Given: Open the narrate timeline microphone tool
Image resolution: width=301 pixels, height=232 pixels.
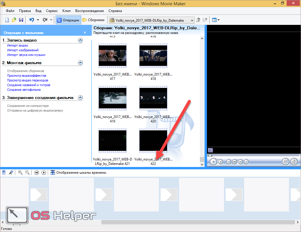Looking at the screenshot, I should coord(11,173).
